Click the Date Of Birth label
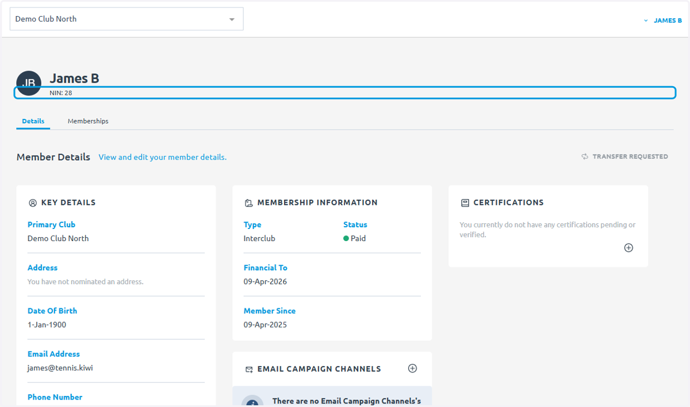The height and width of the screenshot is (407, 690). point(52,311)
